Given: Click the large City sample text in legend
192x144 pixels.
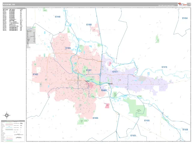Looking at the screenshot, I should [x=21, y=123].
